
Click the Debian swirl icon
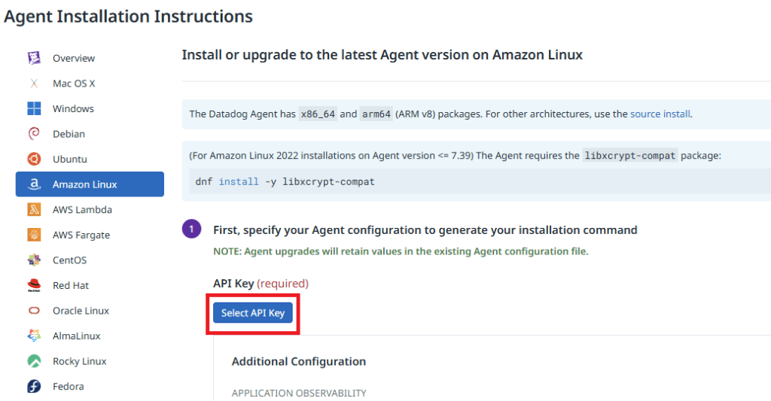point(34,134)
